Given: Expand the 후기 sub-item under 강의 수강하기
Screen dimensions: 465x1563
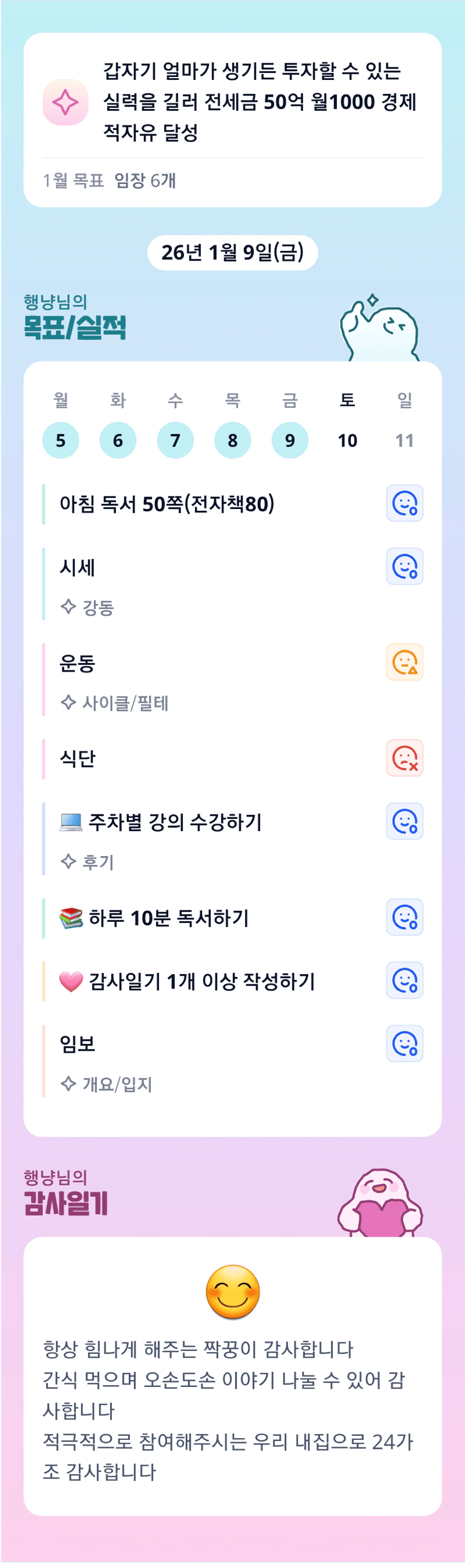Looking at the screenshot, I should [88, 862].
